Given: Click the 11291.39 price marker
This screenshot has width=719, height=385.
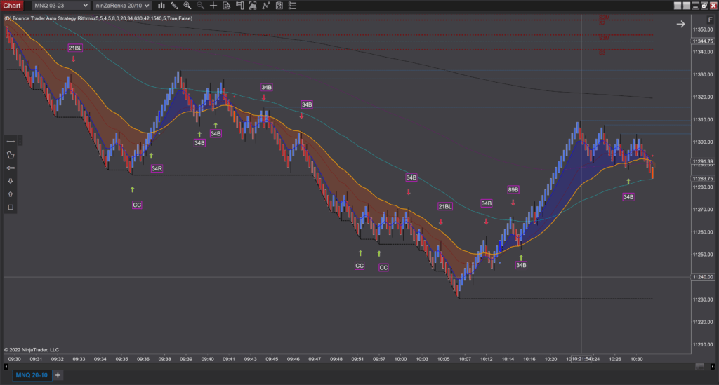Looking at the screenshot, I should 702,161.
